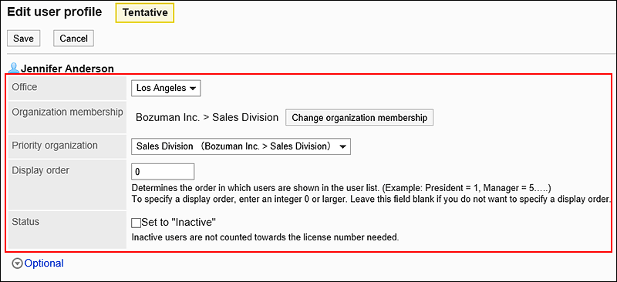Click the Office field label
The height and width of the screenshot is (282, 617).
25,87
